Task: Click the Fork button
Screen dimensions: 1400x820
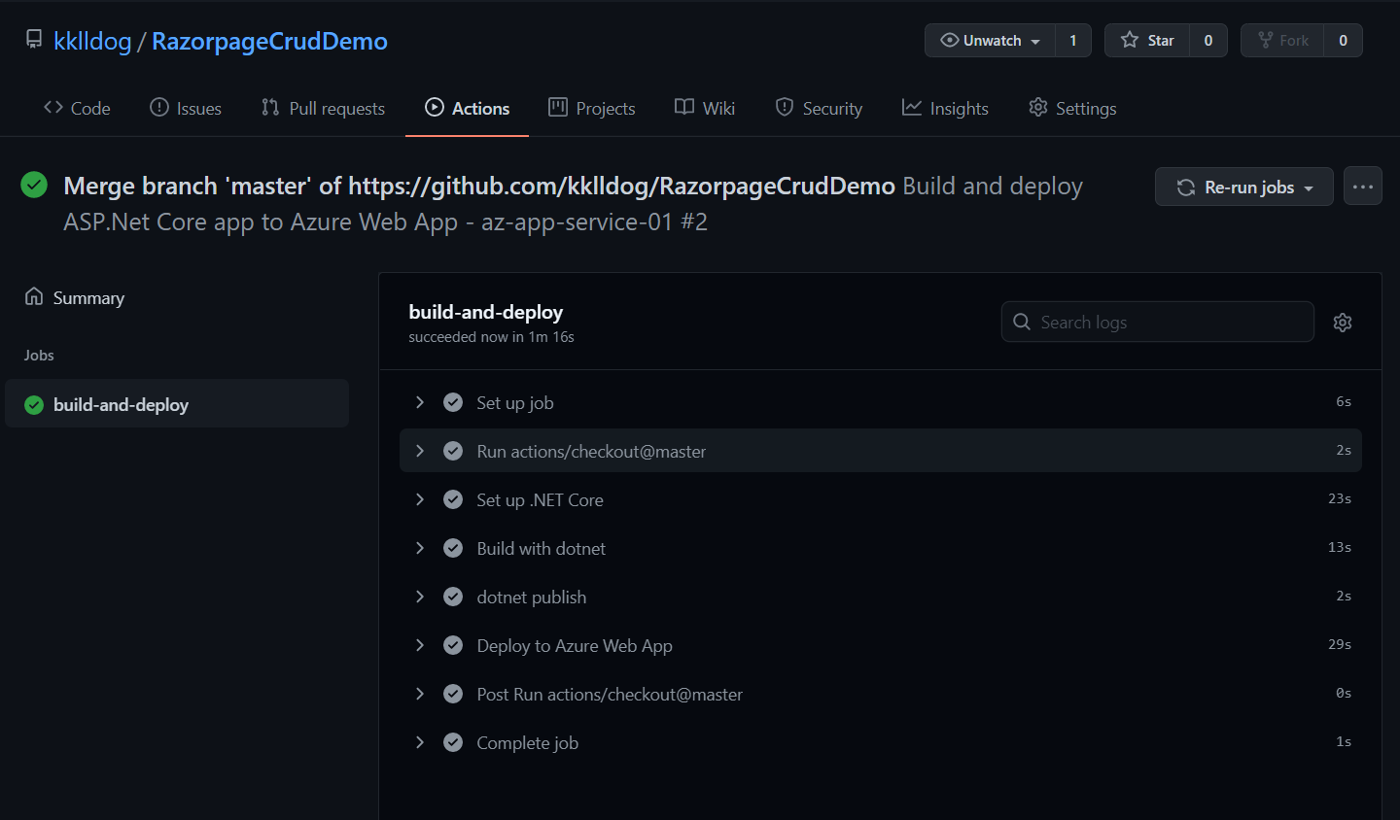Action: 1282,40
